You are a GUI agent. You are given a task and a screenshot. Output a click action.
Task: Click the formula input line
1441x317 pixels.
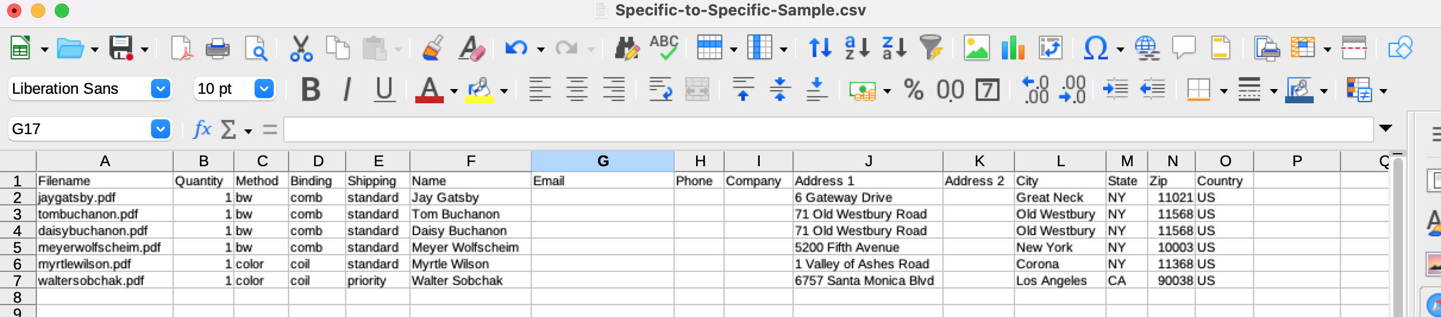pyautogui.click(x=828, y=129)
